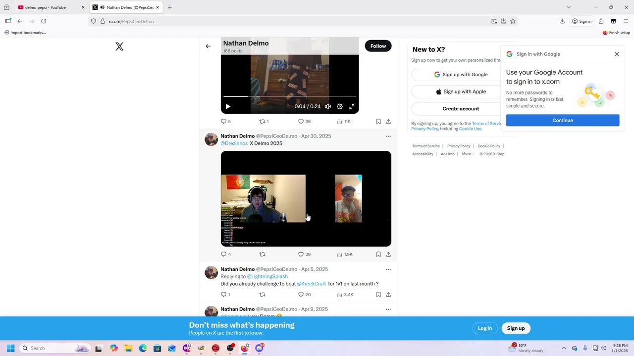Open the more menu on the Apr 5 post

(x=388, y=269)
